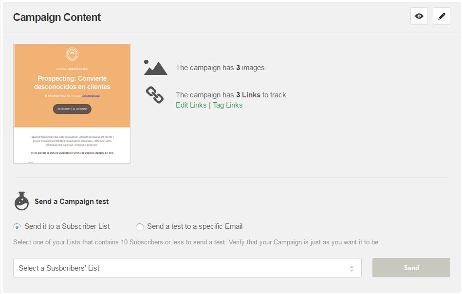Click the Prospecting title in email preview

pyautogui.click(x=72, y=82)
